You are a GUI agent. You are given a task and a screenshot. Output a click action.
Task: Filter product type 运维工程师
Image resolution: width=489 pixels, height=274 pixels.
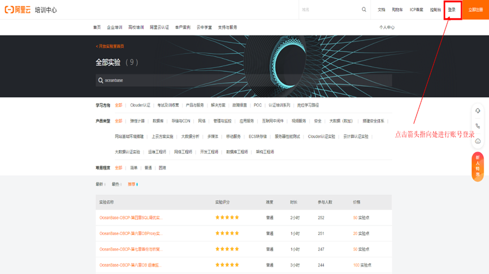[157, 152]
